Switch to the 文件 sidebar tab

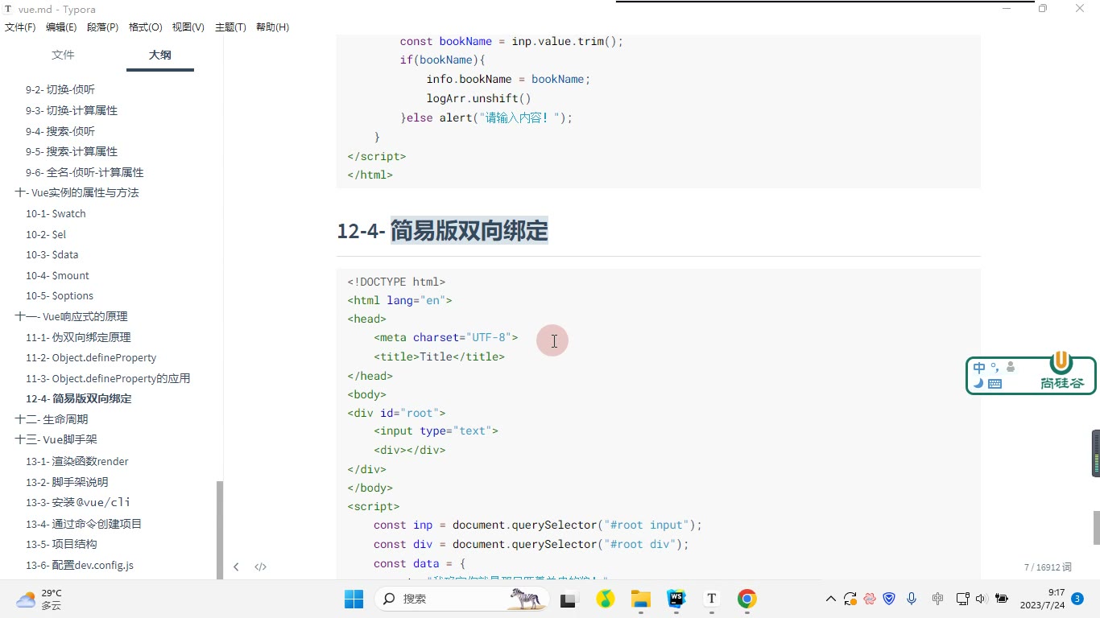pos(63,55)
